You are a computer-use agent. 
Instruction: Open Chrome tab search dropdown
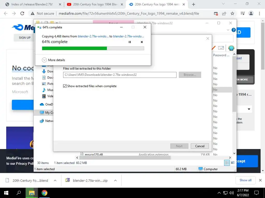(x=223, y=4)
